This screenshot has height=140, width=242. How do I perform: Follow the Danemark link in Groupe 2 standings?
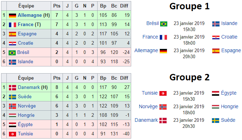pyautogui.click(x=29, y=87)
